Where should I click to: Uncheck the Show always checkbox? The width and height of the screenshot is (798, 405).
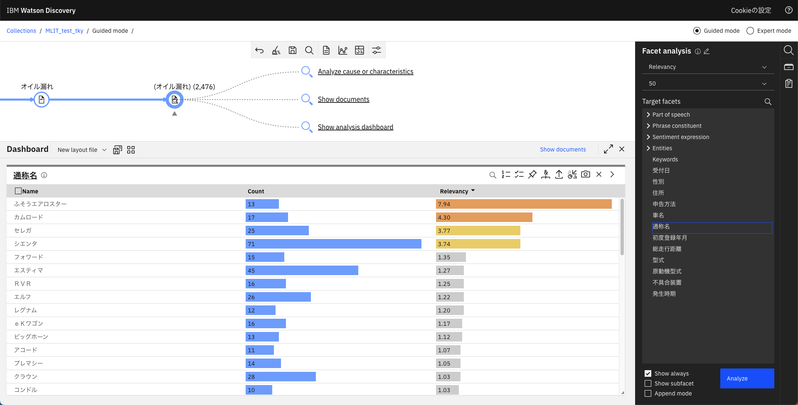[x=648, y=373]
